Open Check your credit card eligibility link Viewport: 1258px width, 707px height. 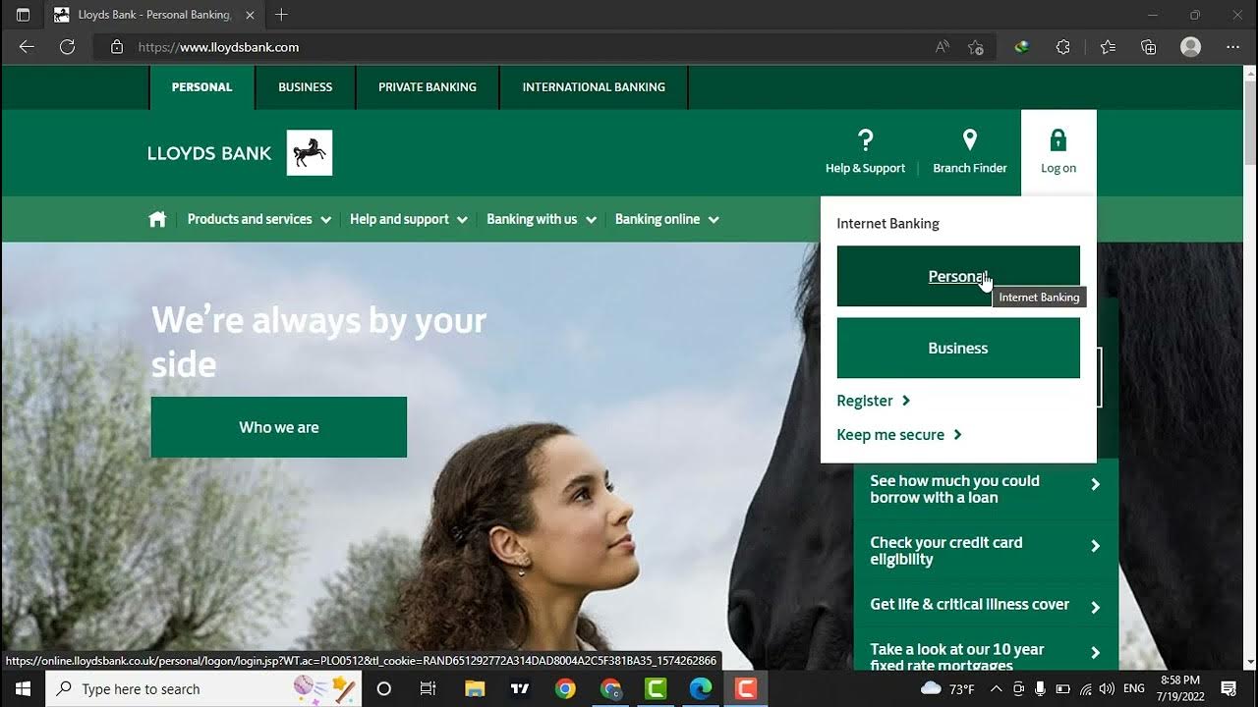986,551
